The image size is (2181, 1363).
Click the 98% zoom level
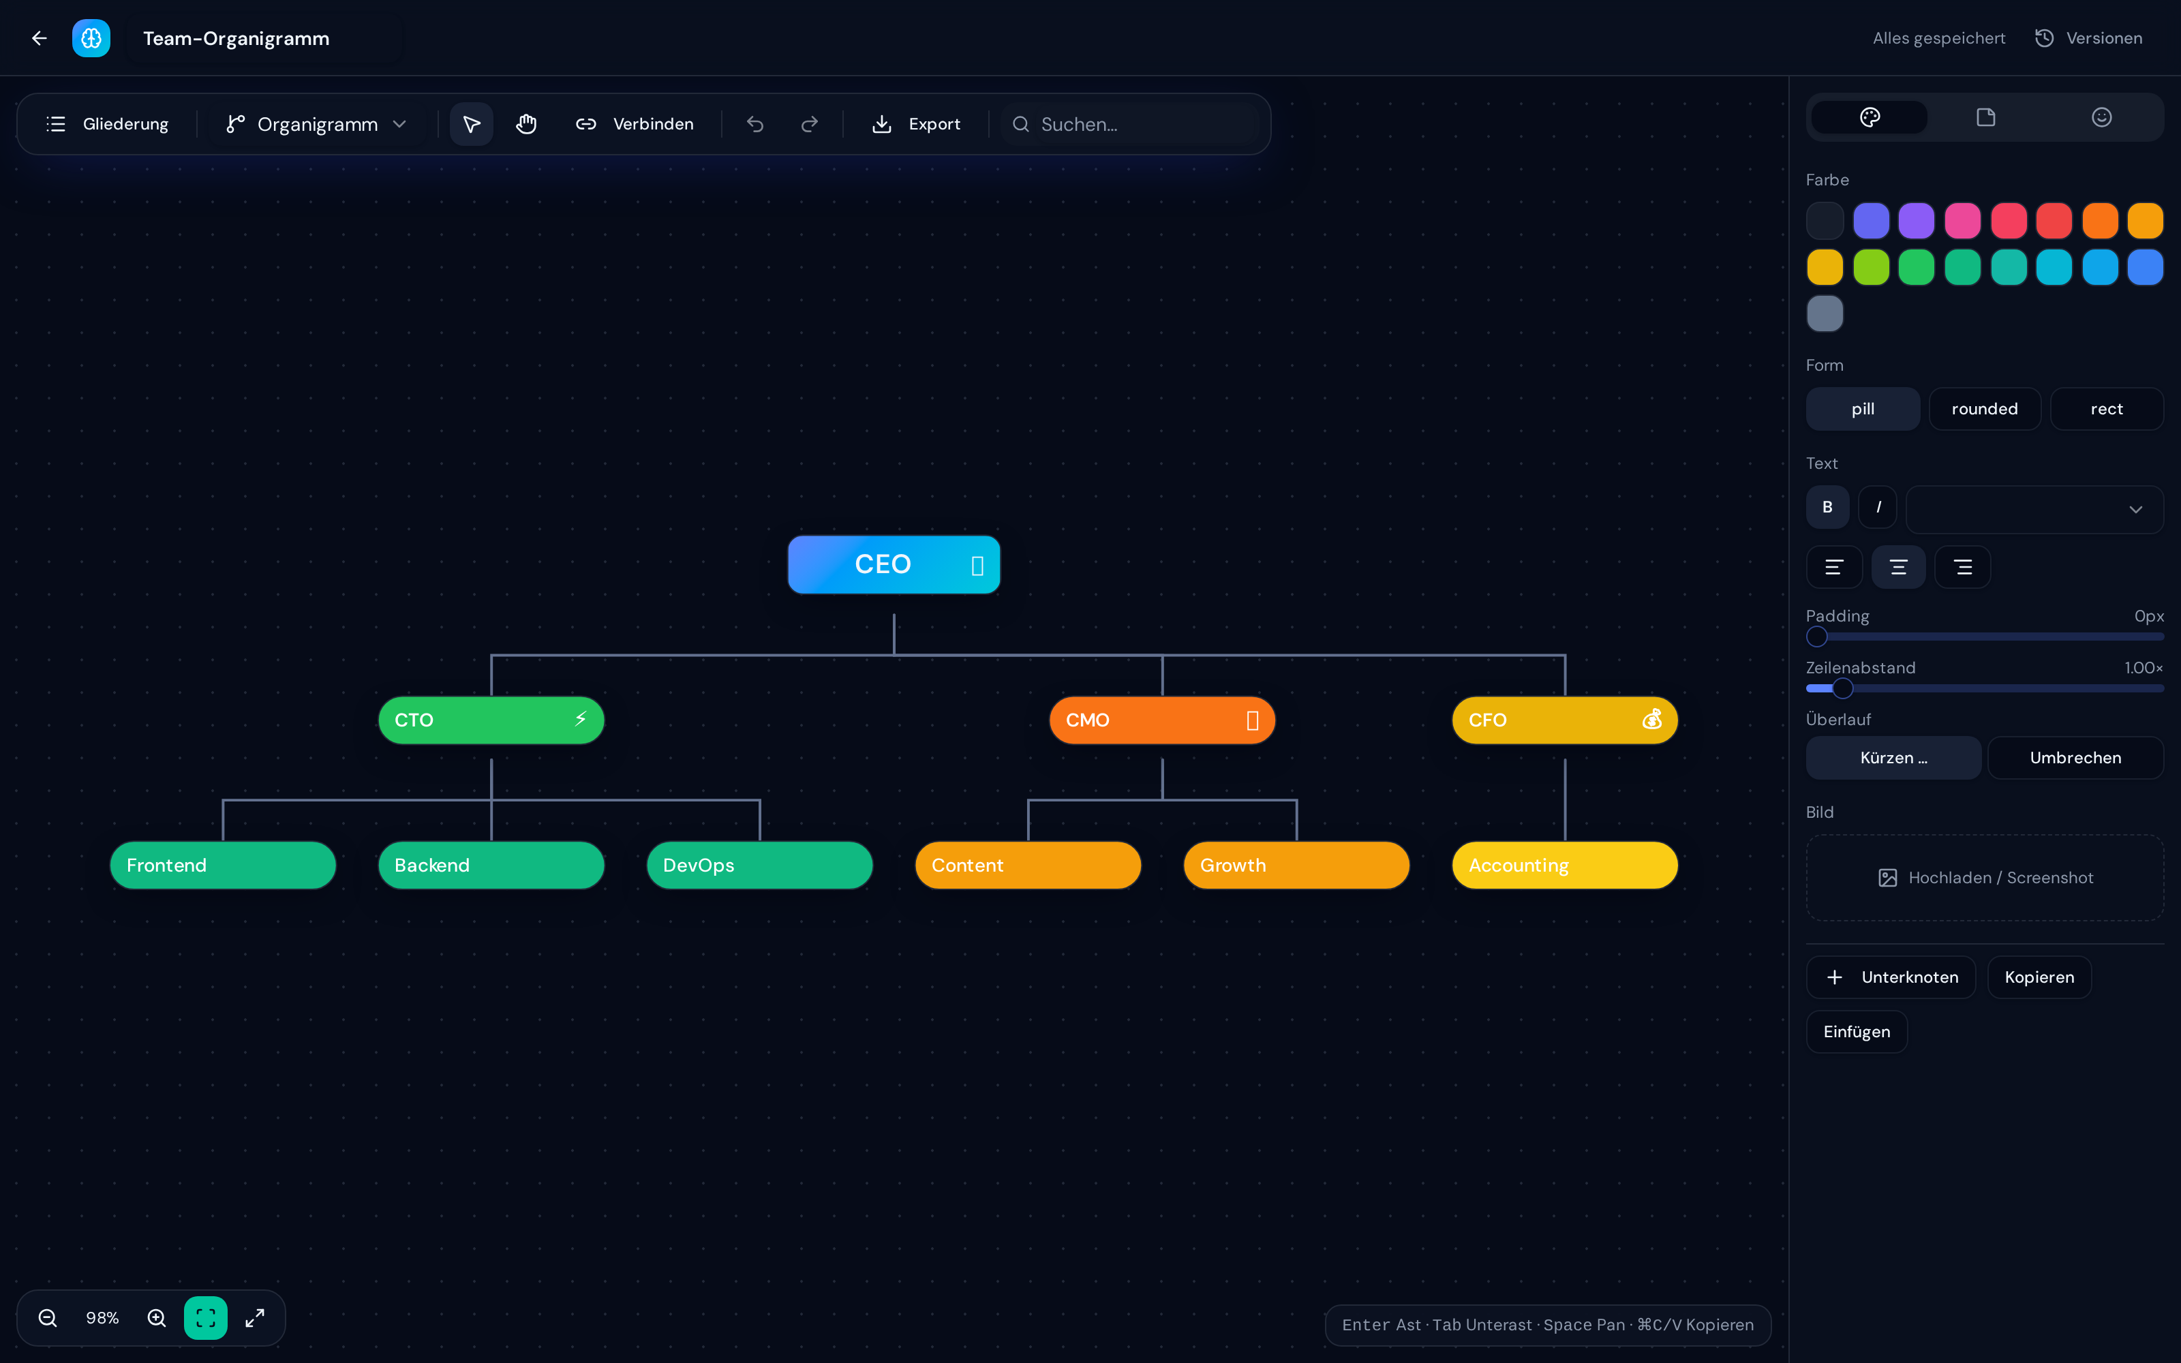(x=102, y=1318)
